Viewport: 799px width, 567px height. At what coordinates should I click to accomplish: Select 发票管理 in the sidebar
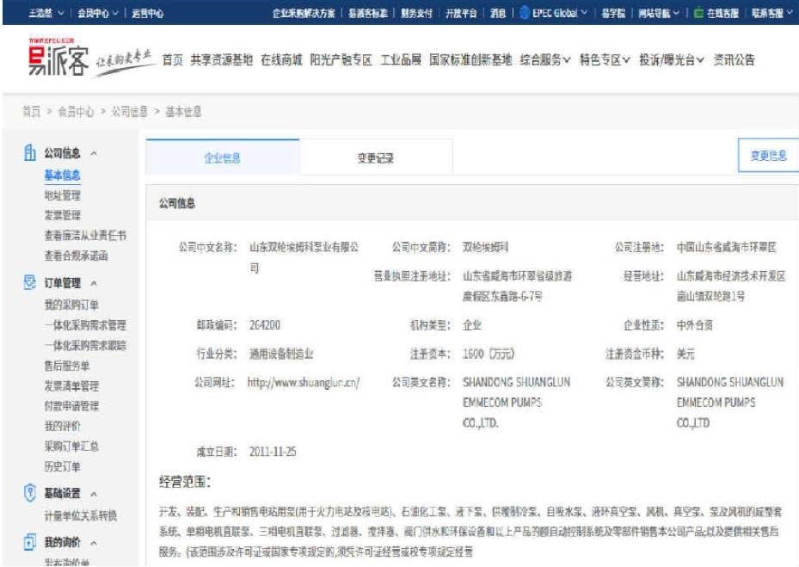[62, 215]
